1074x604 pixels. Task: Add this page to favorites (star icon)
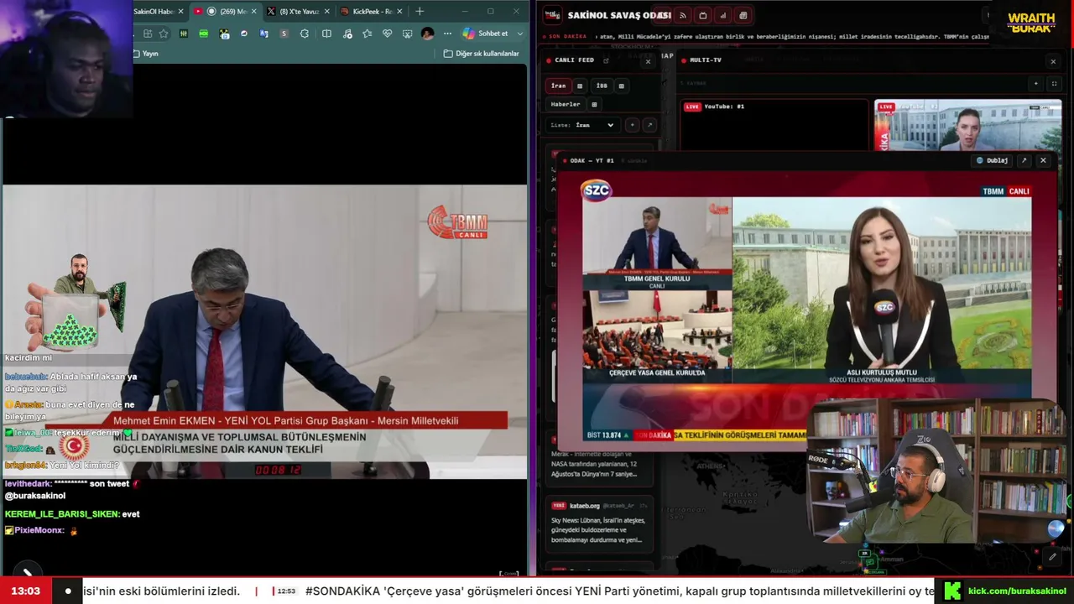point(164,34)
